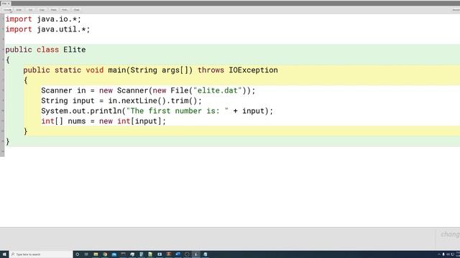Click the class name 'Elite' in the declaration
Viewport: 460px width, 258px height.
click(75, 49)
